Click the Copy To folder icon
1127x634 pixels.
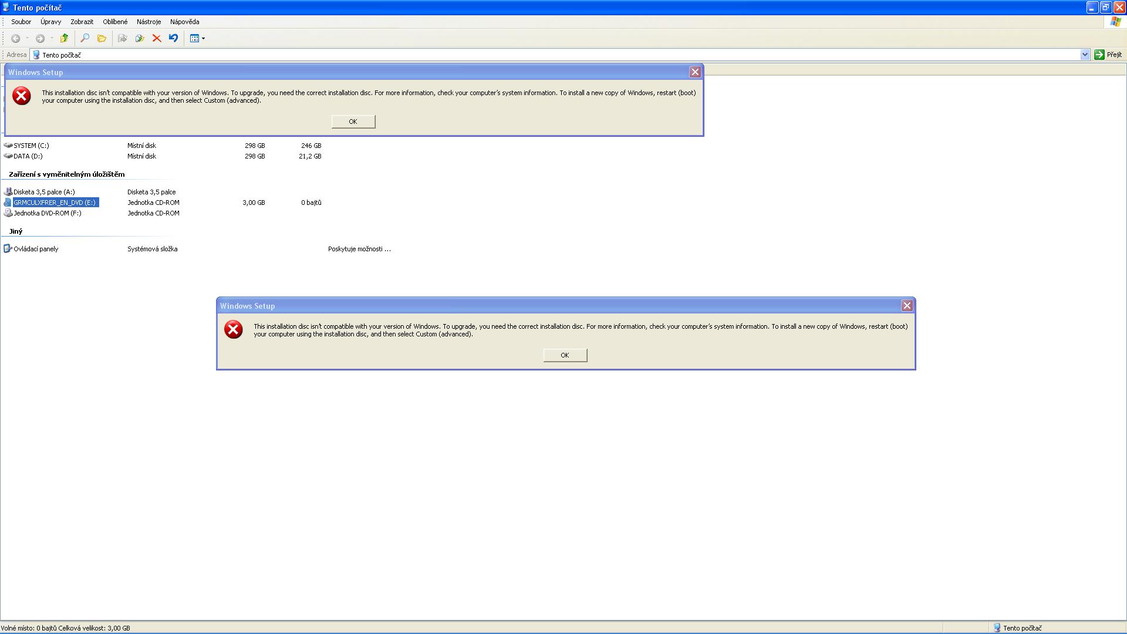[x=140, y=38]
